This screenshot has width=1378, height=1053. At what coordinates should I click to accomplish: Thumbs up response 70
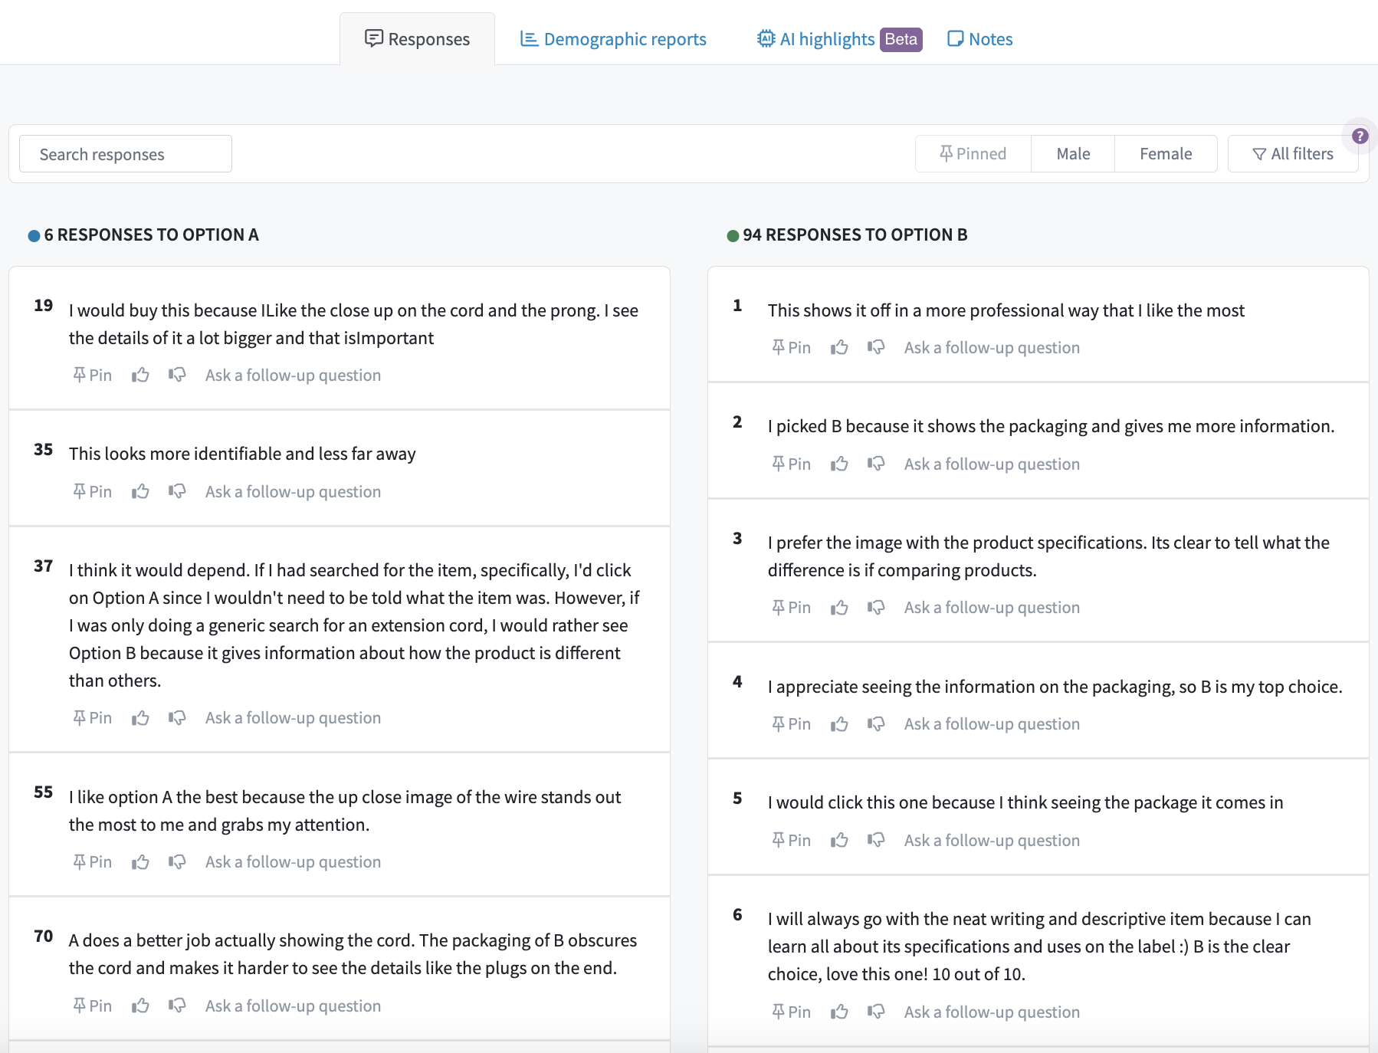140,1005
